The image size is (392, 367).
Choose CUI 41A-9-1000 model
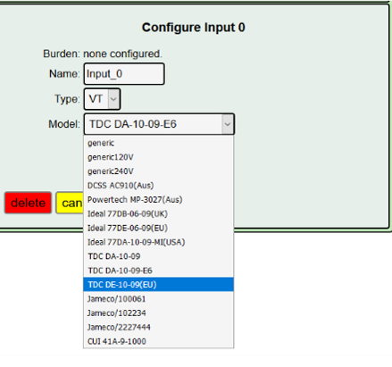click(x=158, y=341)
